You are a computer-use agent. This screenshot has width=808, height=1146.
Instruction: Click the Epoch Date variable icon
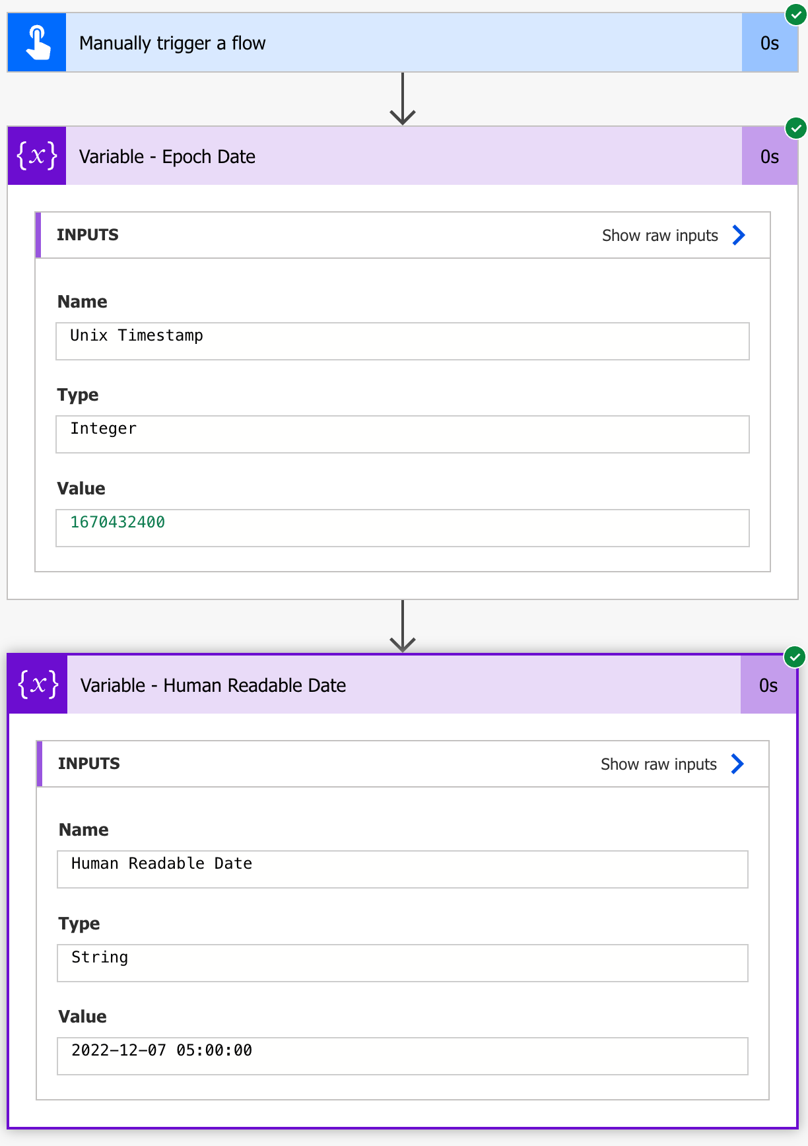(37, 156)
